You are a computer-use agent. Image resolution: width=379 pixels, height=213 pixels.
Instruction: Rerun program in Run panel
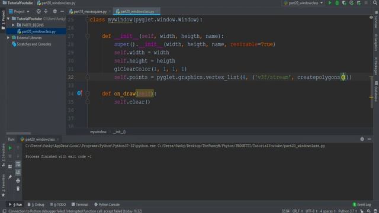tap(10, 148)
